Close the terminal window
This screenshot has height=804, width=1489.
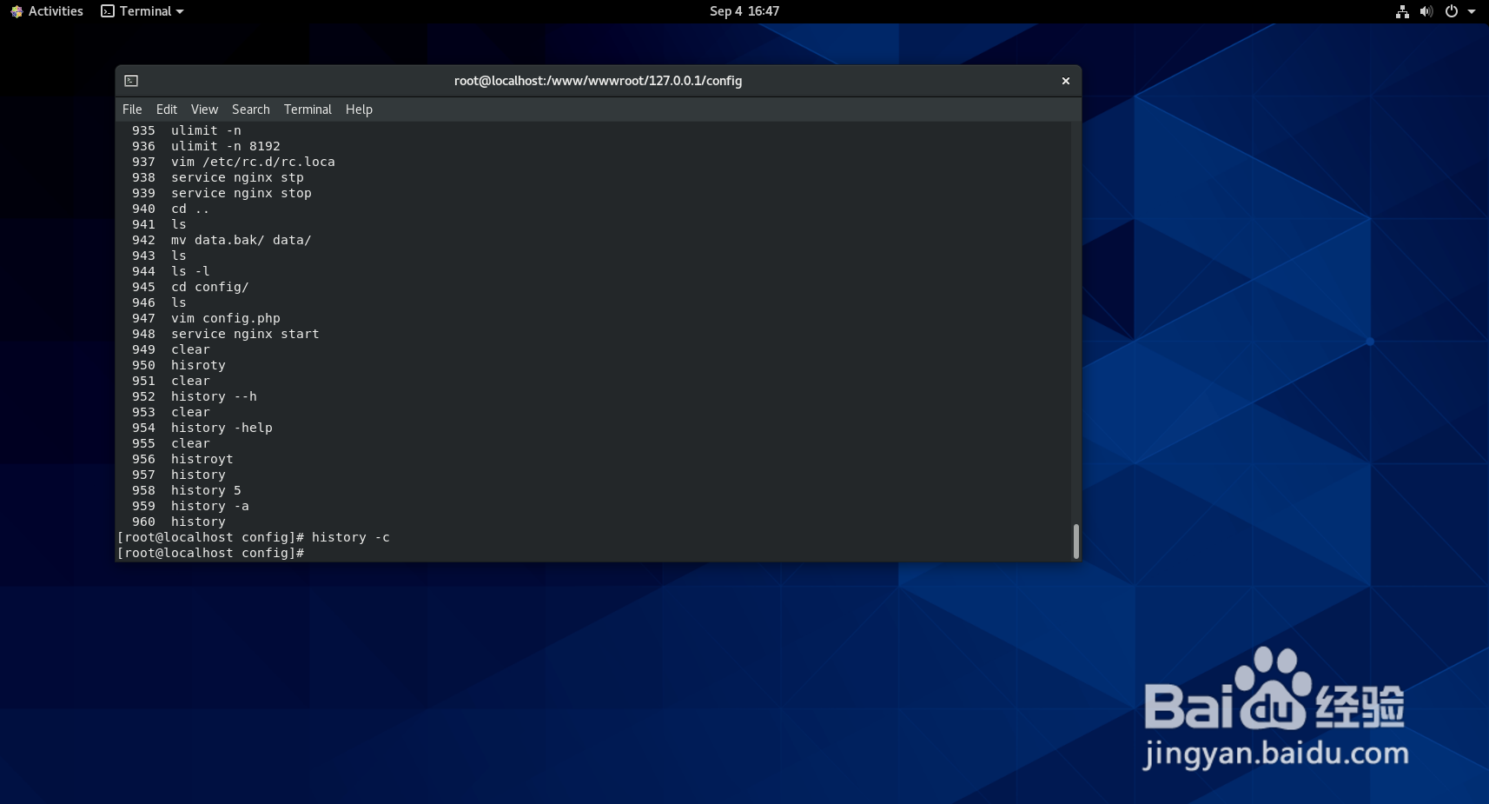[x=1066, y=81]
